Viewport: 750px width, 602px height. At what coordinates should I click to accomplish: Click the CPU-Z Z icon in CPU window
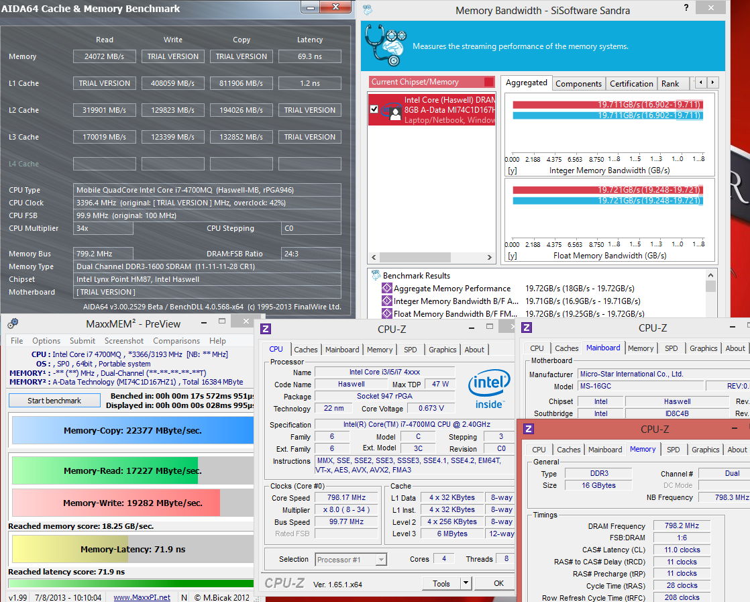(266, 329)
